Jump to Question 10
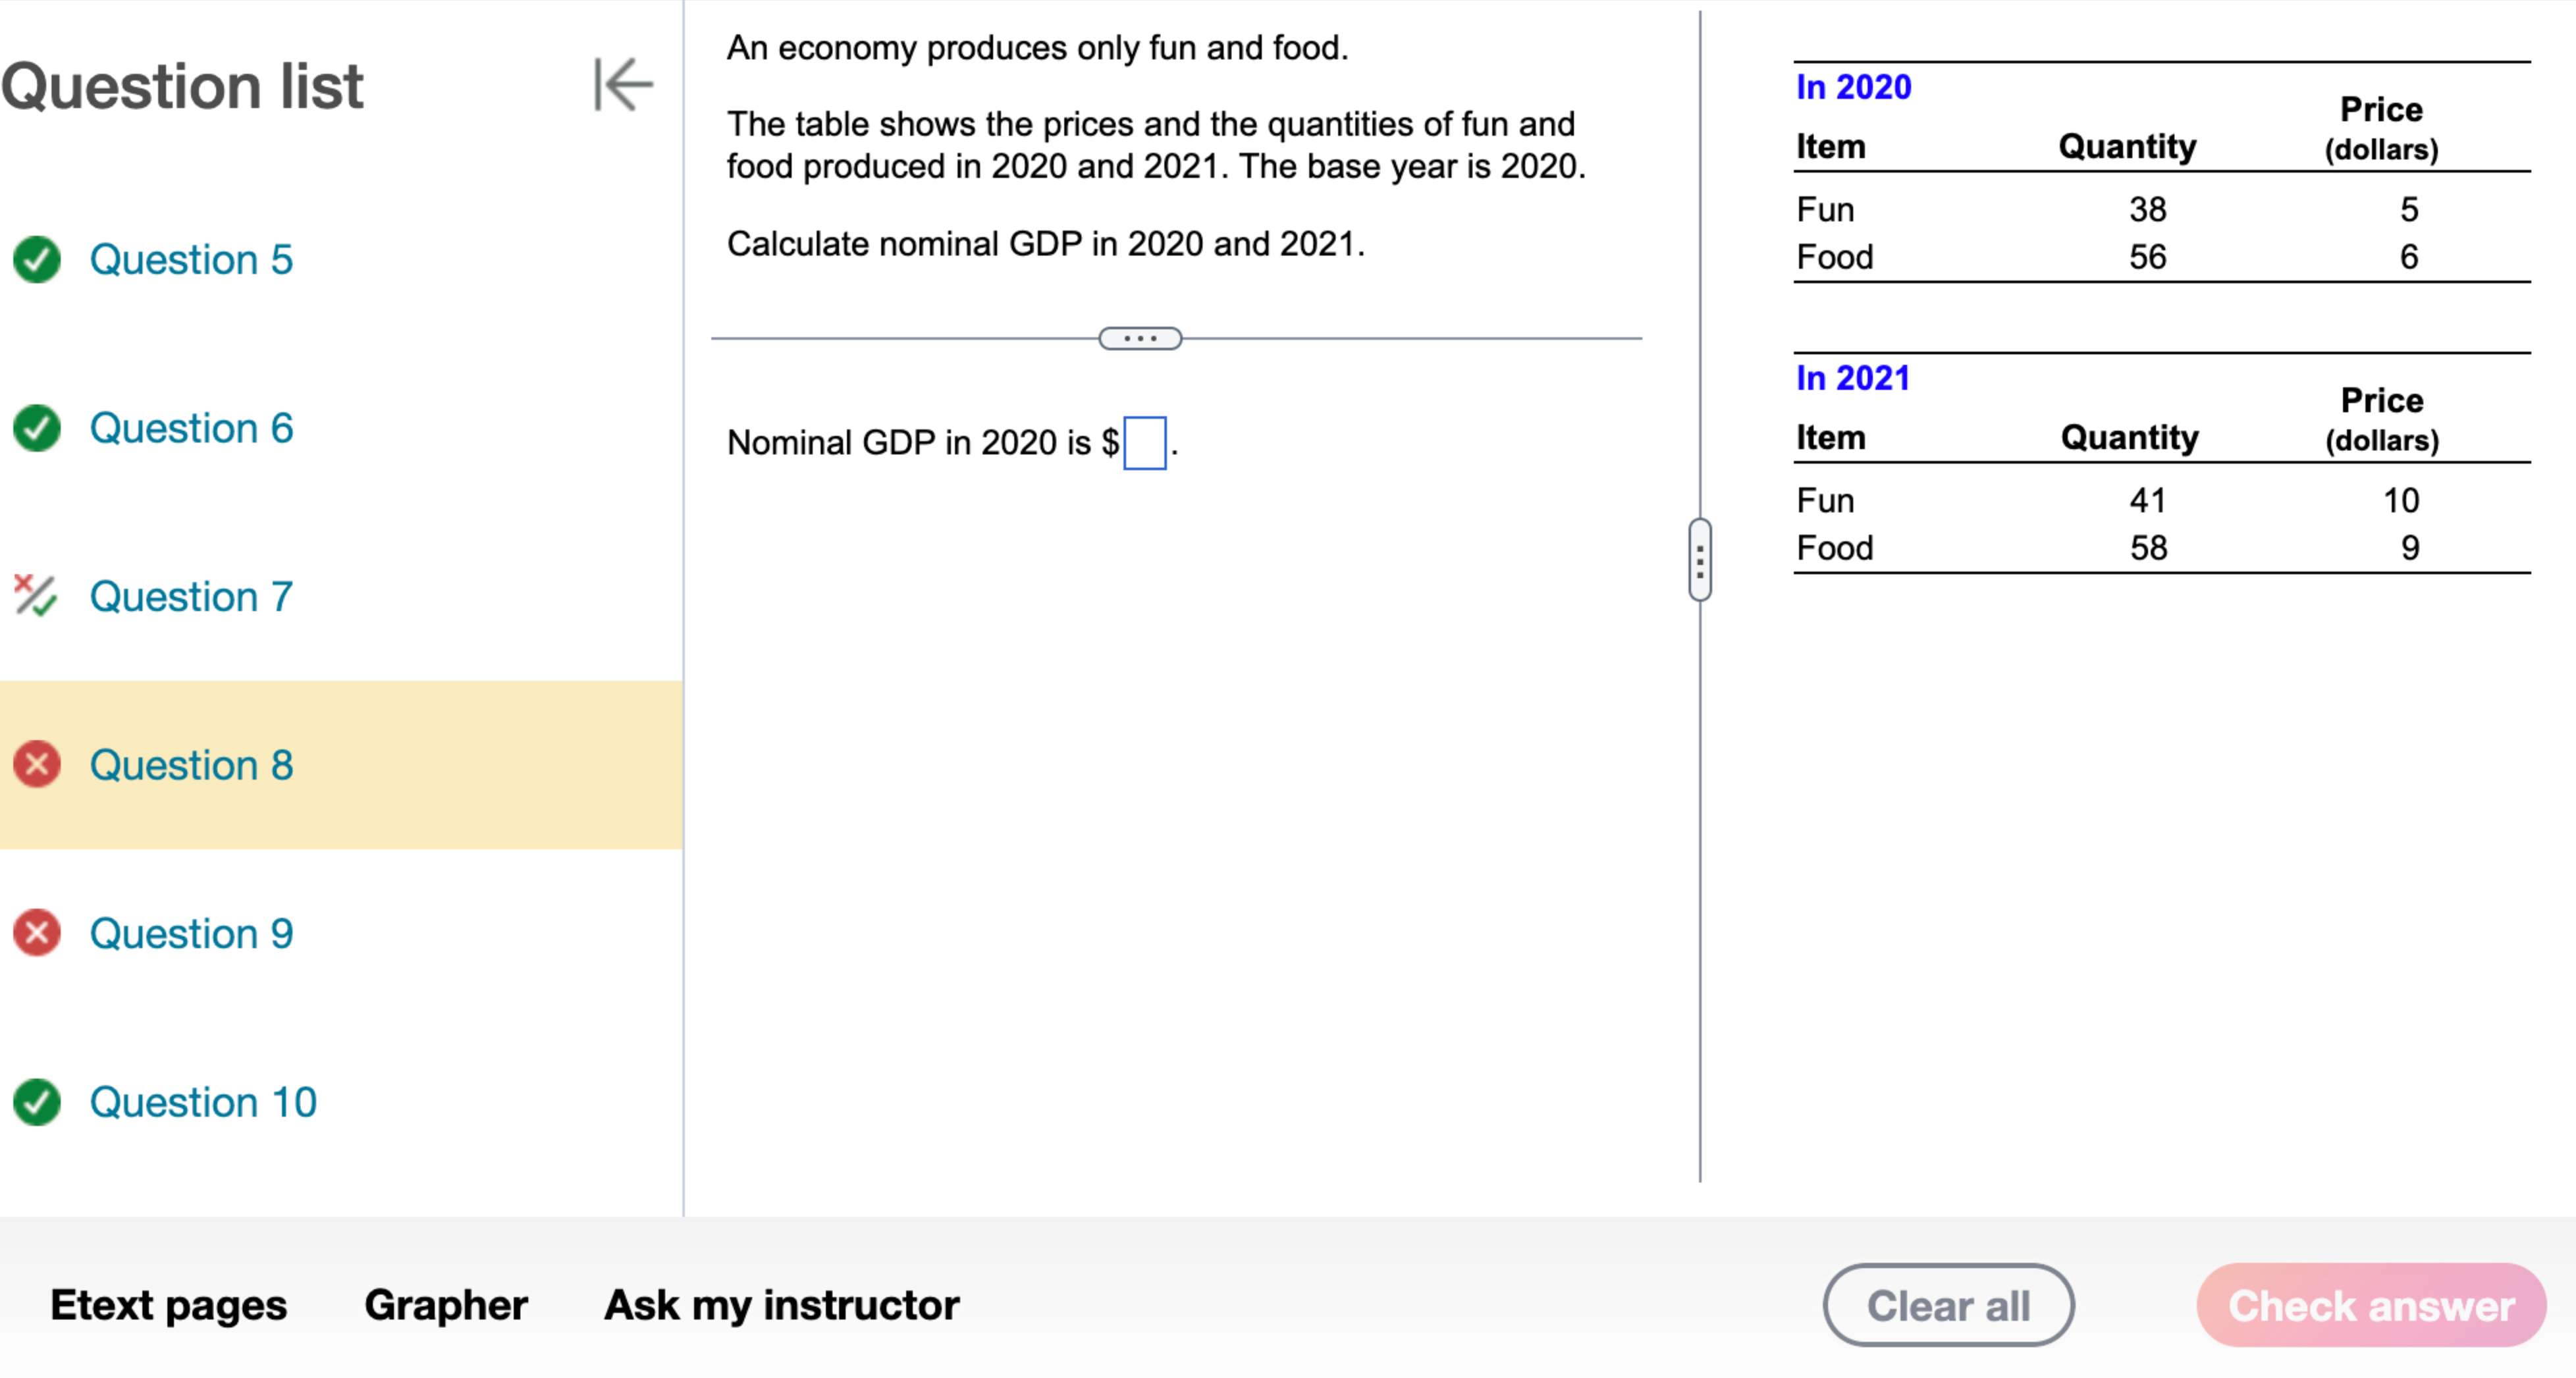The image size is (2576, 1378). pos(203,1102)
